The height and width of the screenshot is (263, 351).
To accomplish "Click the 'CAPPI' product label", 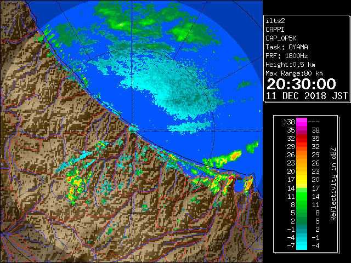I will [x=275, y=30].
